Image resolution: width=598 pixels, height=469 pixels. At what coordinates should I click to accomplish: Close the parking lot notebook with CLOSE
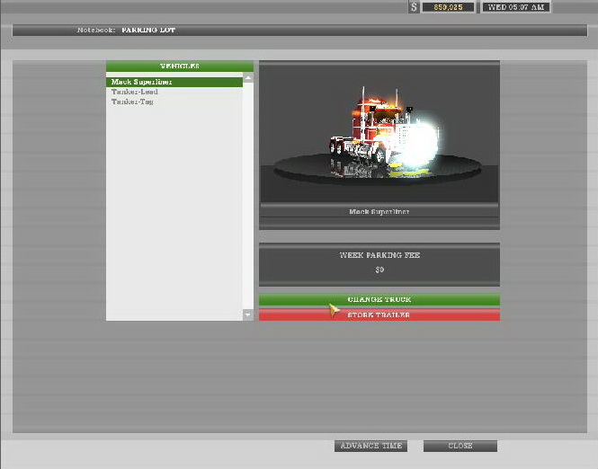point(460,447)
